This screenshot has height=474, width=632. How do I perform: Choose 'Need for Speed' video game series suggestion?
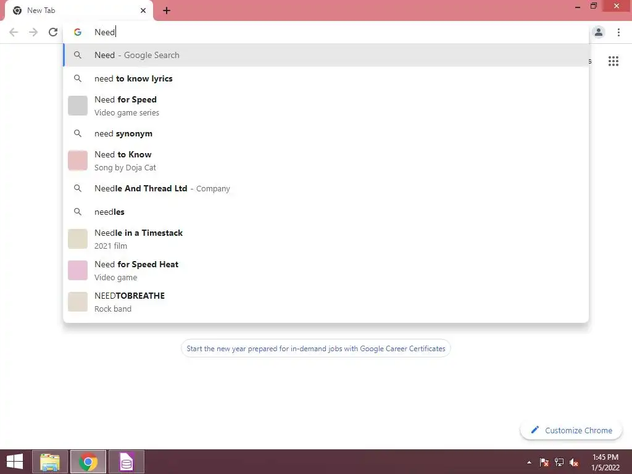pyautogui.click(x=326, y=106)
